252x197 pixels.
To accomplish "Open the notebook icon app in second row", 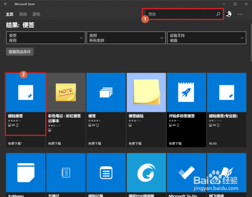I will [x=66, y=173].
